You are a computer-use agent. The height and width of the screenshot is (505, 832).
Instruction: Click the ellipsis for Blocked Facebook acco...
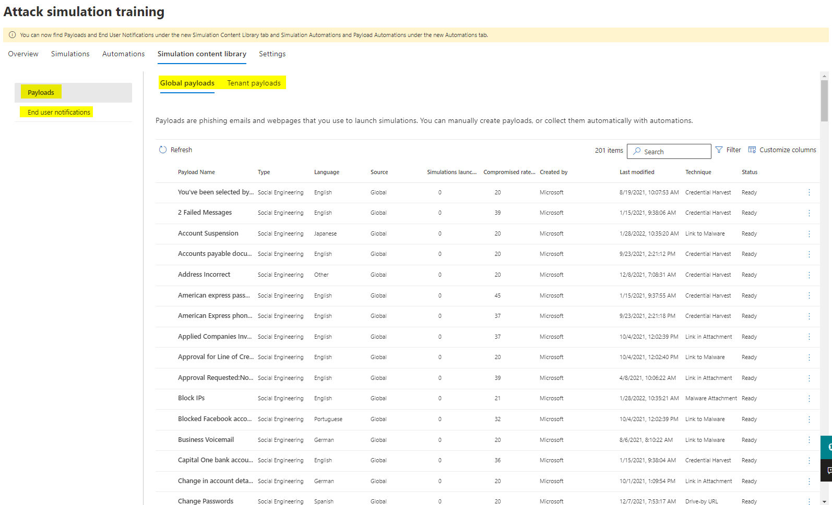[x=809, y=420]
